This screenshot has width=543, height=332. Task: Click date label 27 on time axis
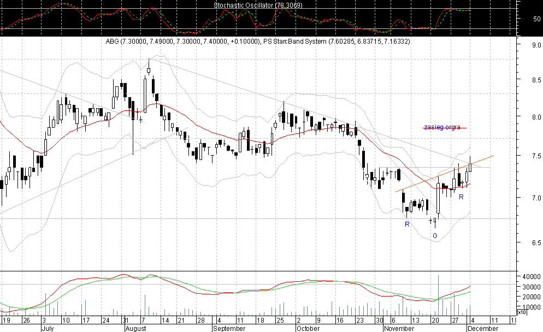pos(455,320)
